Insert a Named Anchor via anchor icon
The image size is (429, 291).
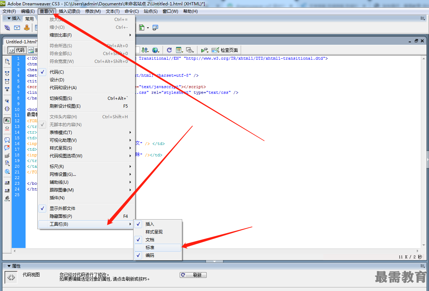(x=27, y=28)
